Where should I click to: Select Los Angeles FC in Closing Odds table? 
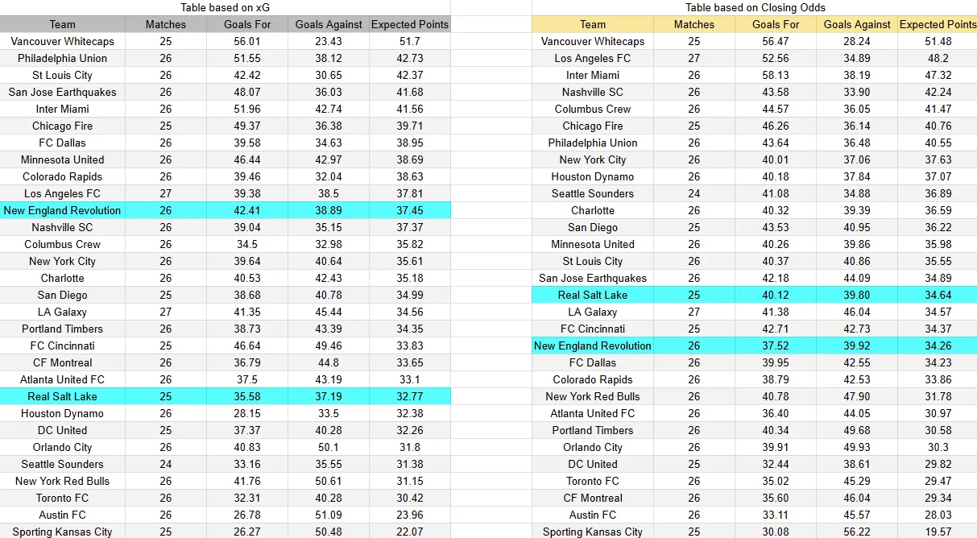coord(593,58)
